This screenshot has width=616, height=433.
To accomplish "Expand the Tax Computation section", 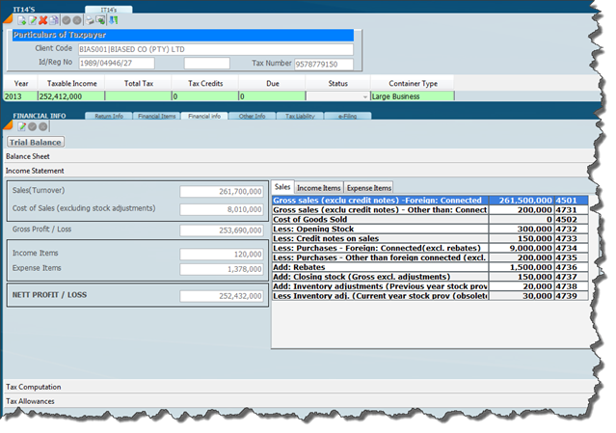I will click(34, 387).
